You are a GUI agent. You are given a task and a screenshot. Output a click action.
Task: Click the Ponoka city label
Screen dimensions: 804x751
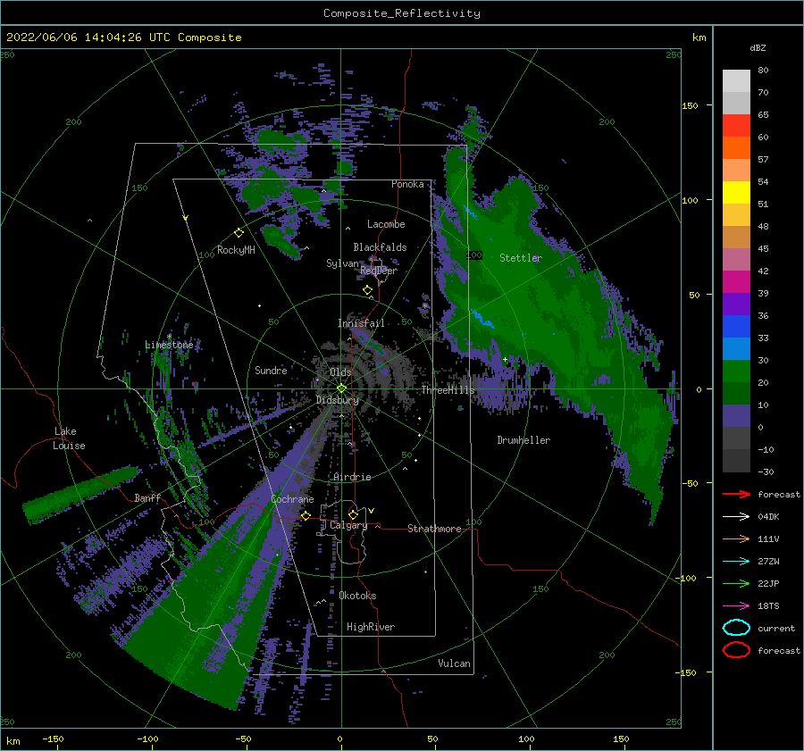[407, 184]
